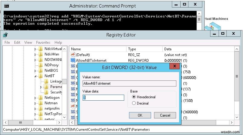Expand the NdisWan tree node
243x135 pixels.
[35, 55]
